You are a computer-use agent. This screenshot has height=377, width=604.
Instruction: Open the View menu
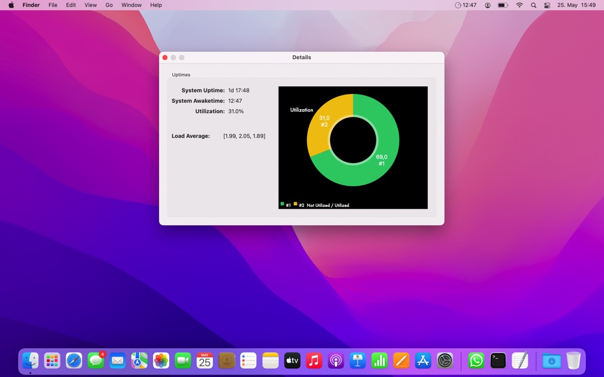[x=90, y=5]
